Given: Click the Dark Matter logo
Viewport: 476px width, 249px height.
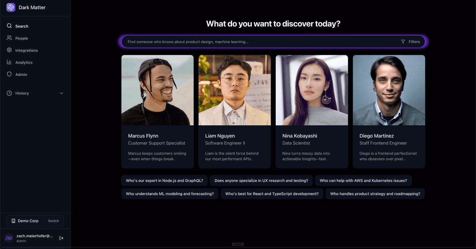Looking at the screenshot, I should pyautogui.click(x=10, y=7).
